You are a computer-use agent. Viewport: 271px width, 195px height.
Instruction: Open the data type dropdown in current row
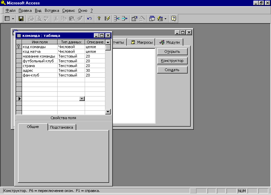[82, 99]
